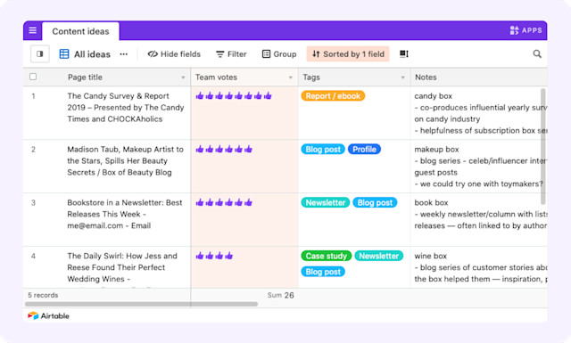Click the Sum 26 summary cell
The height and width of the screenshot is (343, 571).
tap(280, 296)
